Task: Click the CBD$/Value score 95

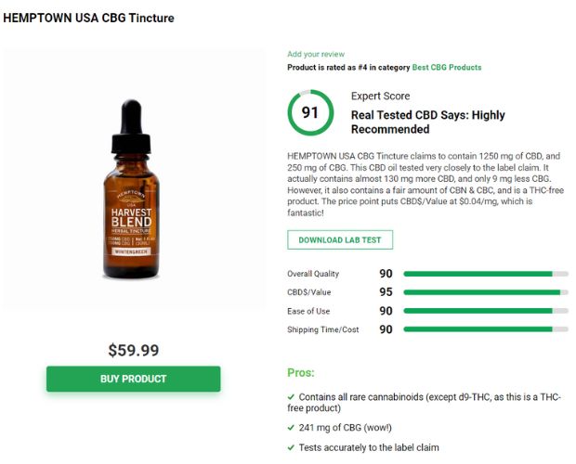Action: [386, 292]
